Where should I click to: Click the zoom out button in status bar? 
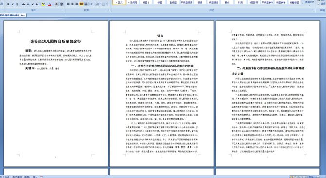click(x=318, y=177)
